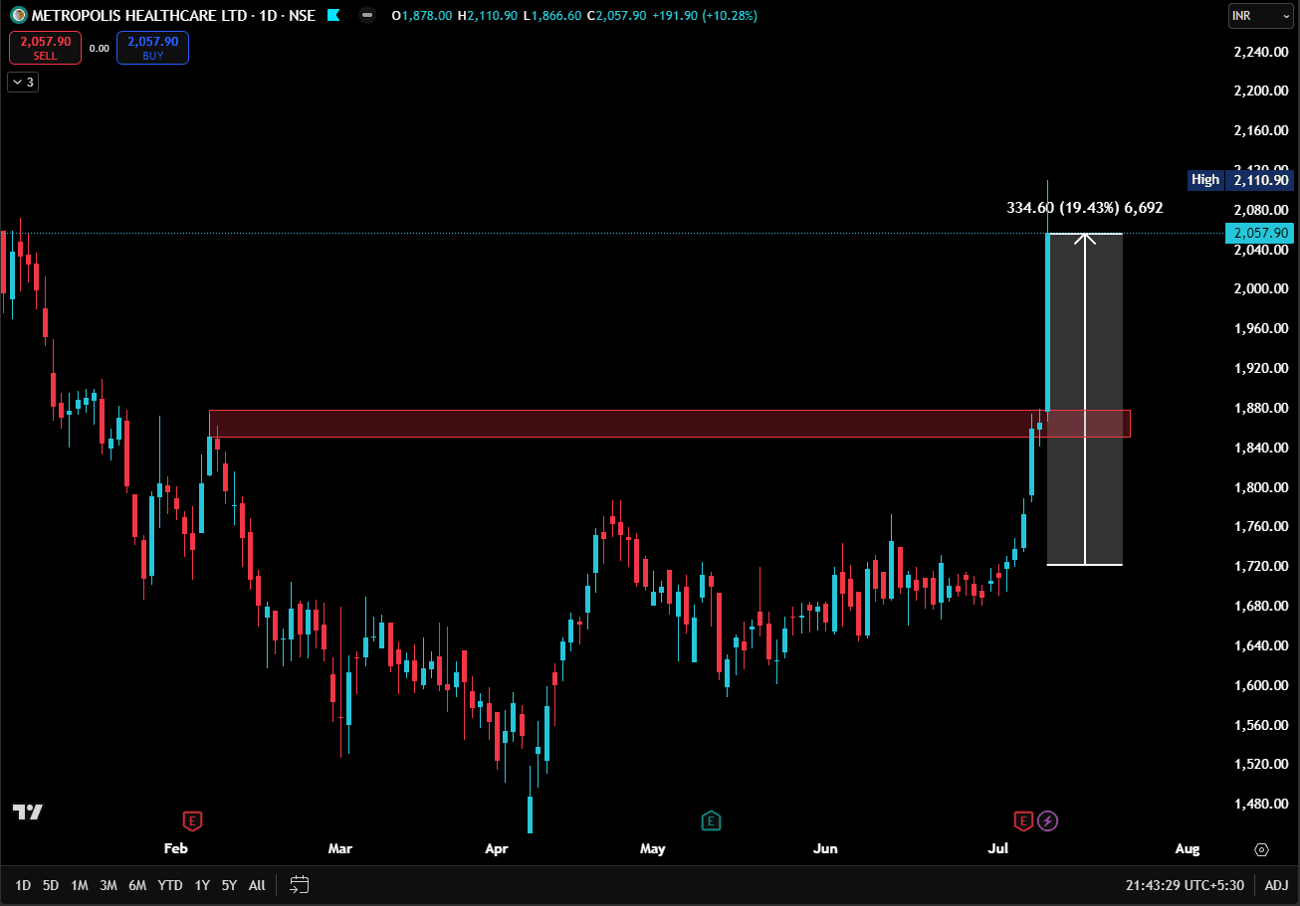Click the 0.00 spread value between Sell and Buy
Viewport: 1300px width, 906px height.
point(99,48)
